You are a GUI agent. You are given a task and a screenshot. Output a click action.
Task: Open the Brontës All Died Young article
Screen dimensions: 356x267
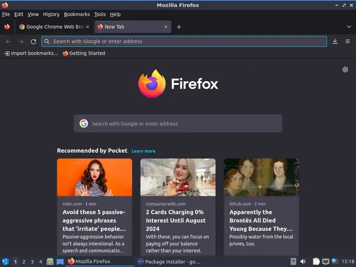click(x=261, y=220)
